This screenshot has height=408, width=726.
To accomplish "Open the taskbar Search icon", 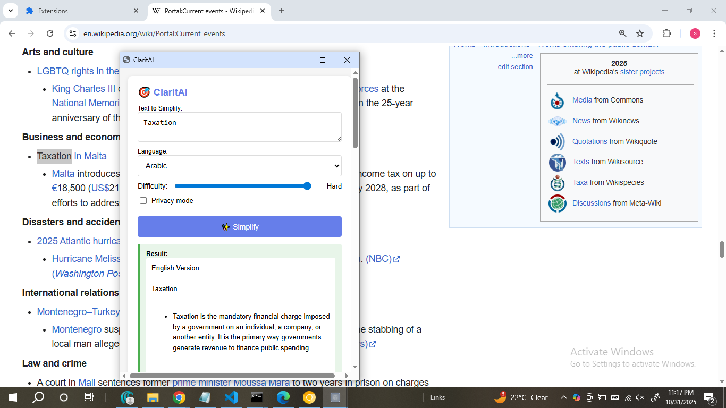I will 38,397.
